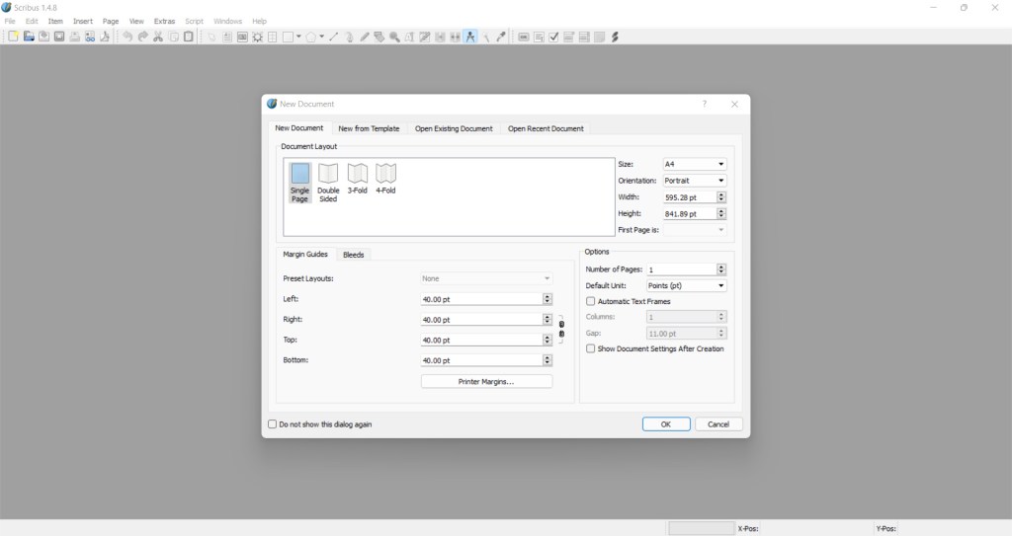This screenshot has width=1012, height=536.
Task: Click the Redo arrow icon
Action: [x=142, y=37]
